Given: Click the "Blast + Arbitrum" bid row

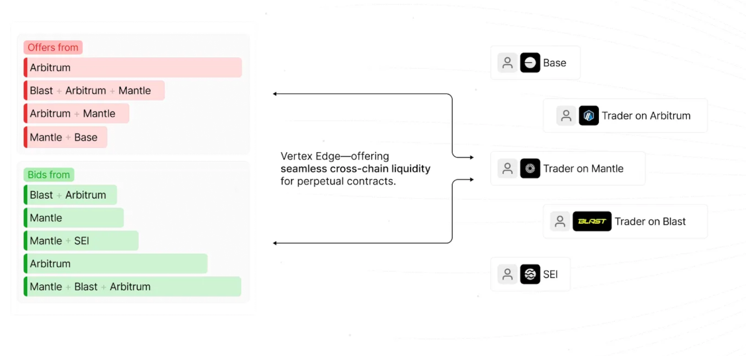Looking at the screenshot, I should (70, 195).
